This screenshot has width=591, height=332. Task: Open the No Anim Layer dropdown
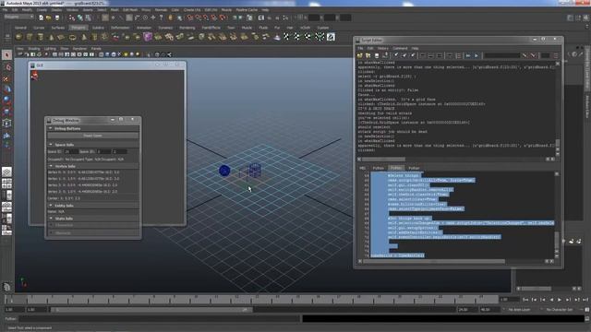point(519,310)
